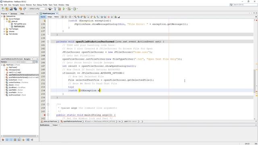258x145 pixels.
Task: Toggle Sort by Source in Navigator
Action: point(32,140)
